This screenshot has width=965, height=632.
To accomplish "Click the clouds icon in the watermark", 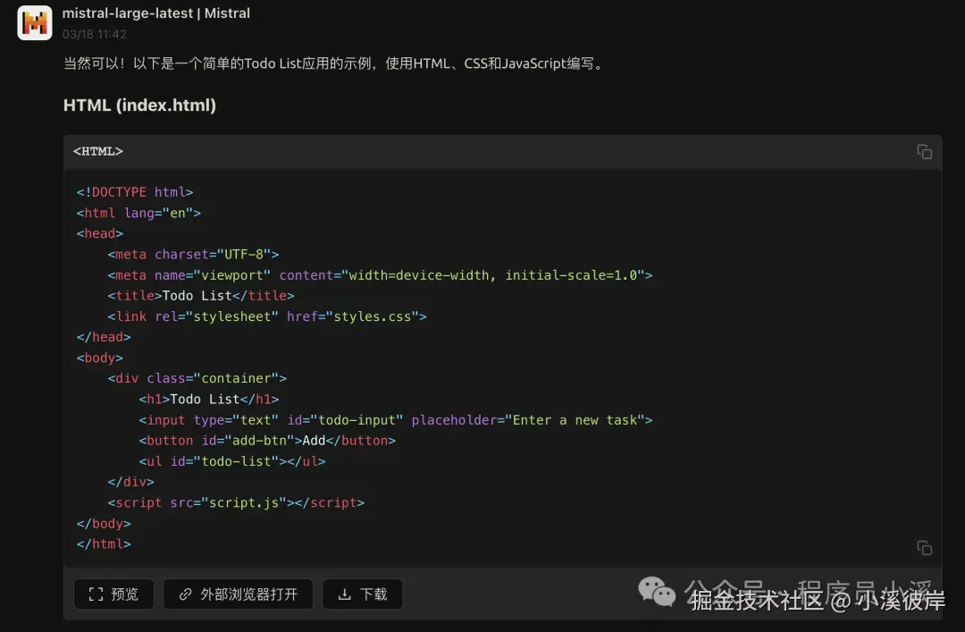I will pyautogui.click(x=657, y=591).
